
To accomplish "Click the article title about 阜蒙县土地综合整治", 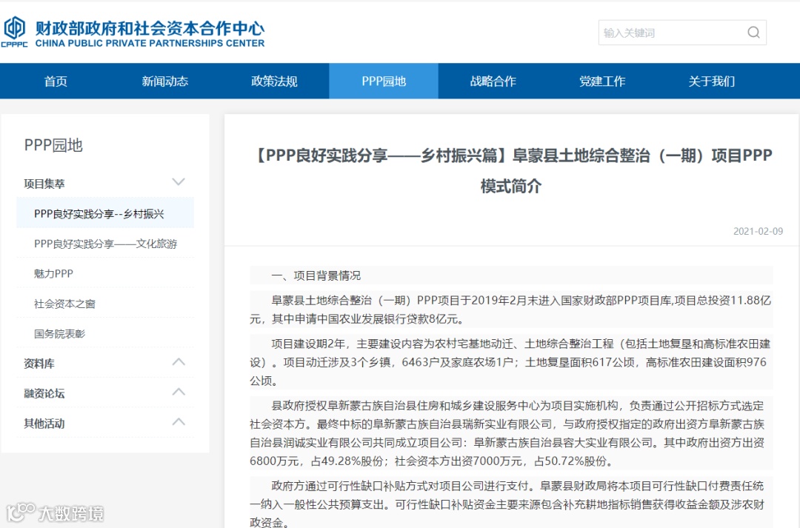I will click(x=511, y=170).
